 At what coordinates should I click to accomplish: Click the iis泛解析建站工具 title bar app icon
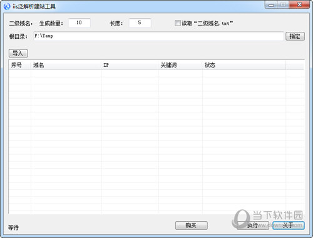tap(7, 6)
